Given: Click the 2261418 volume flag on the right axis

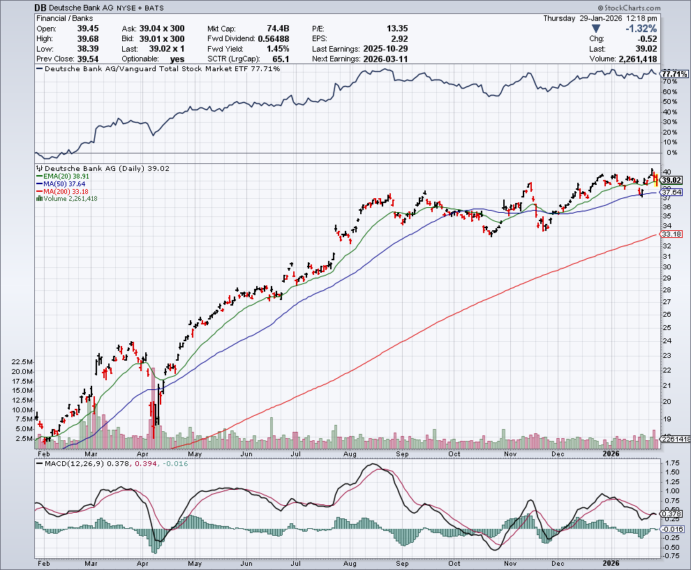Looking at the screenshot, I should tap(675, 439).
